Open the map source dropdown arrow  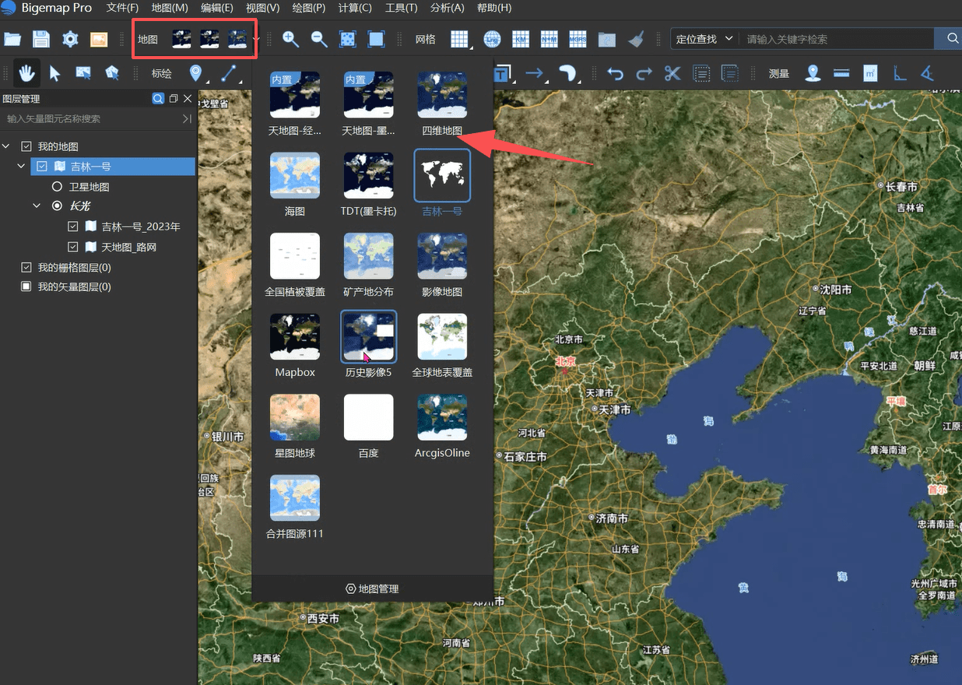256,39
